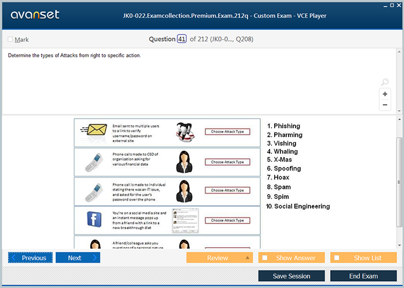Viewport: 404px width, 288px height.
Task: Go to the Next question
Action: point(78,257)
